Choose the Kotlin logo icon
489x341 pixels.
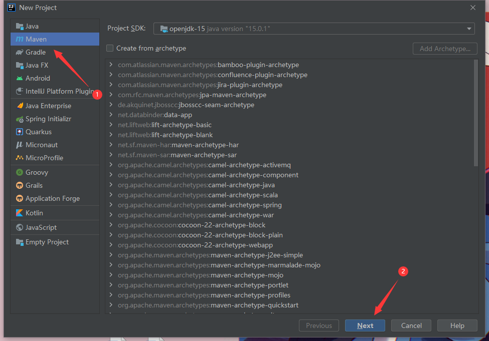(20, 213)
